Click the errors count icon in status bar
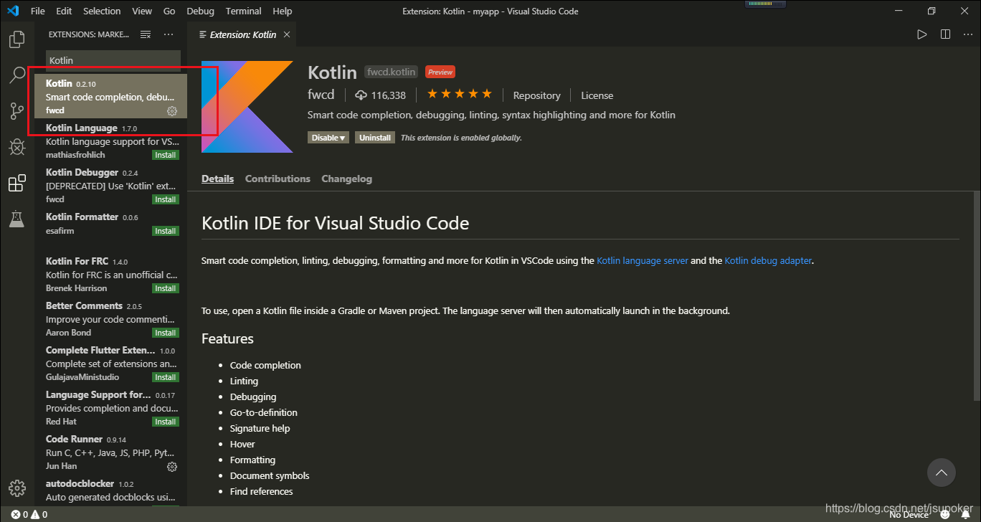The width and height of the screenshot is (981, 522). pyautogui.click(x=16, y=514)
